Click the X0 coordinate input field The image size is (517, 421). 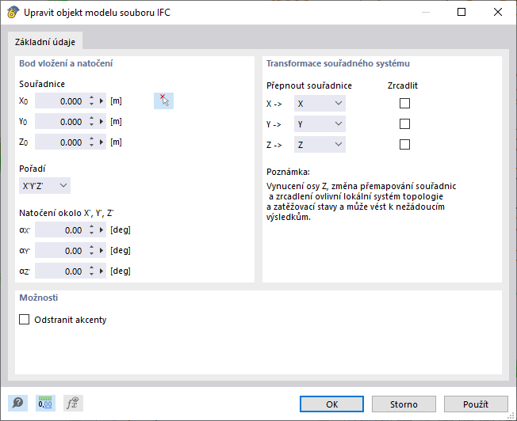point(60,101)
